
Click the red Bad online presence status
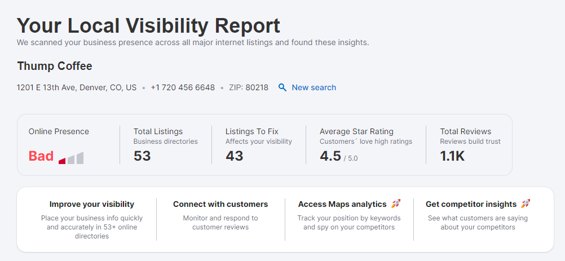click(41, 156)
